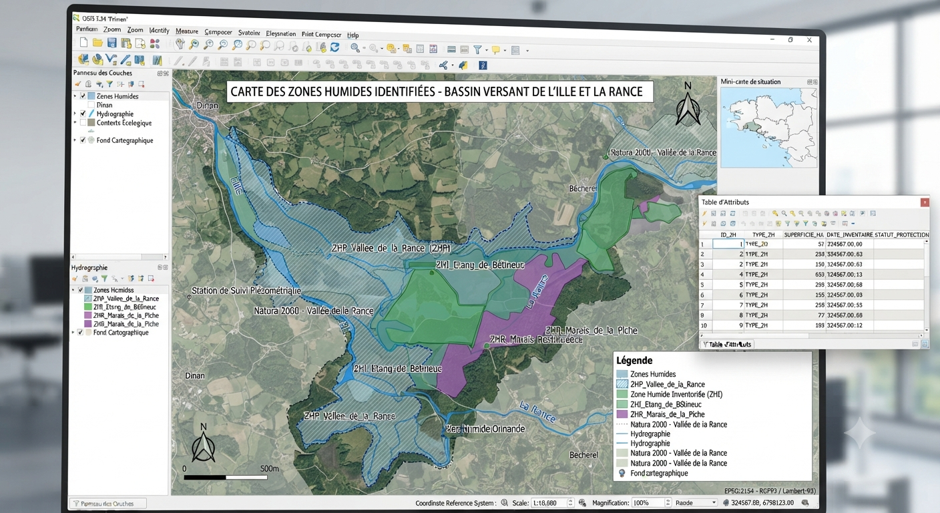Screen dimensions: 940x513
Task: Click the messages icon at right end of status bar
Action: pyautogui.click(x=806, y=502)
